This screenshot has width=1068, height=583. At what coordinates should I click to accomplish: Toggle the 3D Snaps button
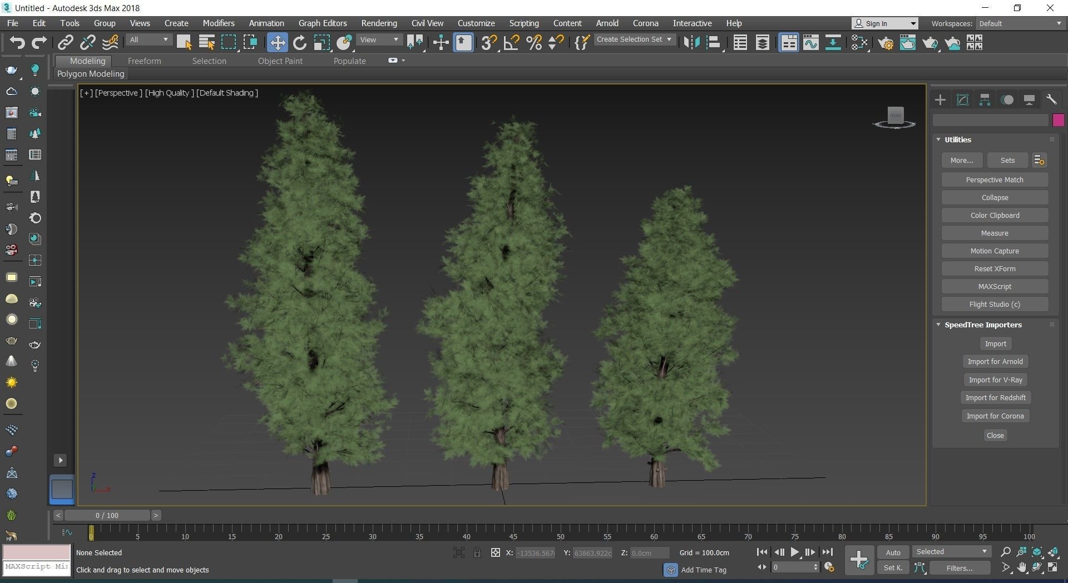pyautogui.click(x=489, y=42)
